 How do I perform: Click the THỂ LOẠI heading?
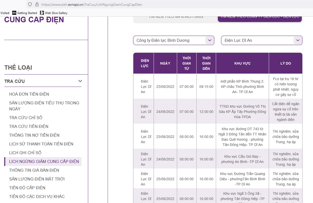click(18, 68)
